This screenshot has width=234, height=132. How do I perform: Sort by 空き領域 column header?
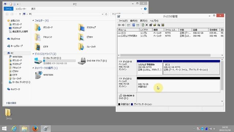214,30
